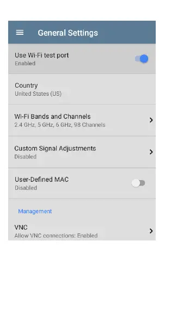The image size is (196, 333).
Task: Expand Wi-Fi Bands and Channels chevron
Action: tap(151, 120)
